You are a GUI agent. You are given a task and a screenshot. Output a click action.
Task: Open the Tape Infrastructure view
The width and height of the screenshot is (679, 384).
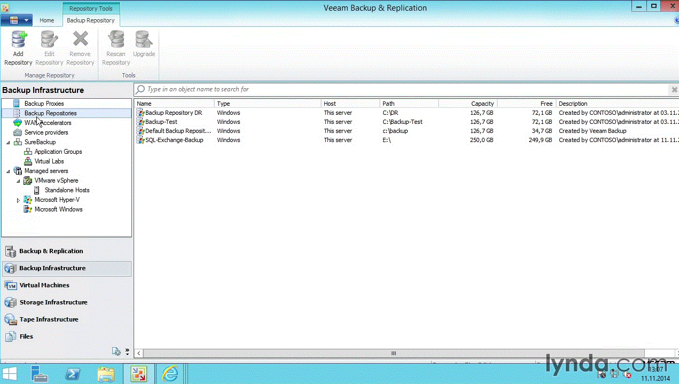click(x=66, y=319)
